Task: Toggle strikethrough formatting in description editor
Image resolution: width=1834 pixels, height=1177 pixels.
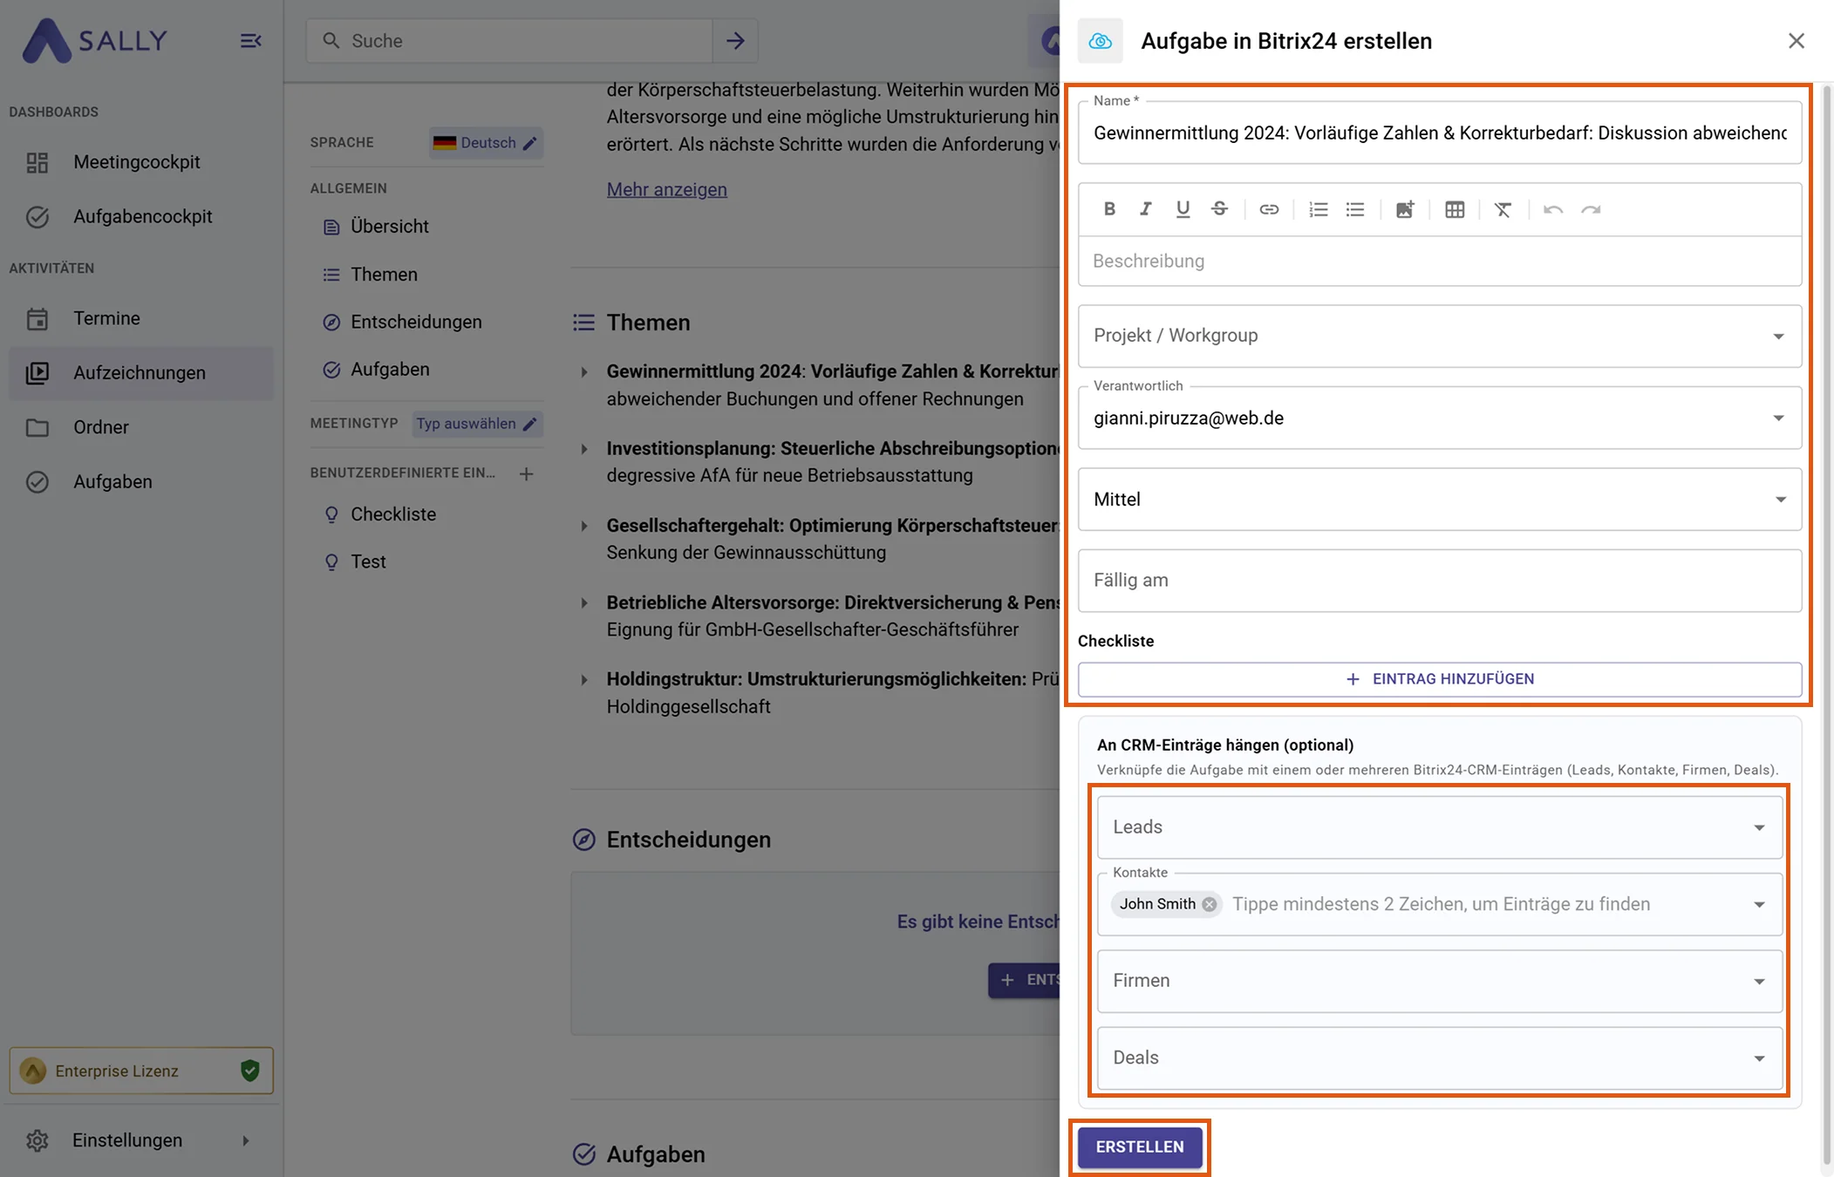Action: [1219, 209]
